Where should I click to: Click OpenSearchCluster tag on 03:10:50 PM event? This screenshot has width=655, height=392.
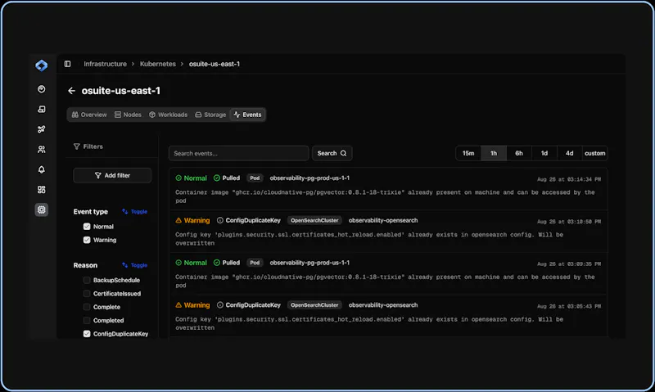click(314, 220)
